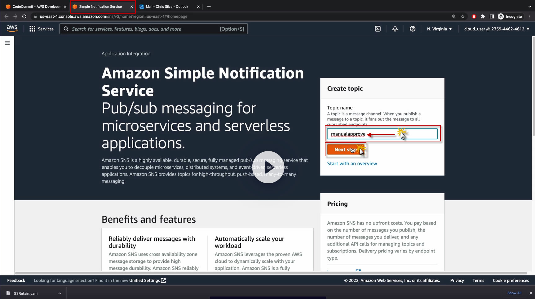Click 'Reliably deliver messages with durability' heading

coord(152,242)
